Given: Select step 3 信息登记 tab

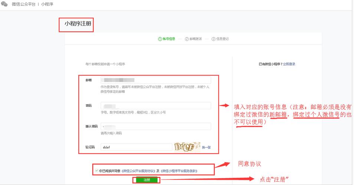Looking at the screenshot, I should pos(220,39).
